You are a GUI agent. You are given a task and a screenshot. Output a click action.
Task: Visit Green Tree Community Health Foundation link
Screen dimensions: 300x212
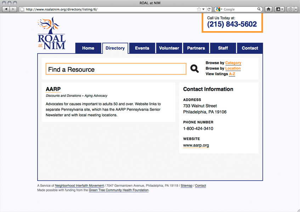[119, 190]
